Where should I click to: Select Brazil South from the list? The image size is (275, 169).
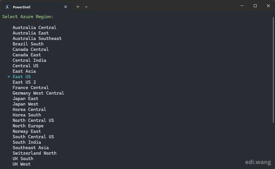28,44
